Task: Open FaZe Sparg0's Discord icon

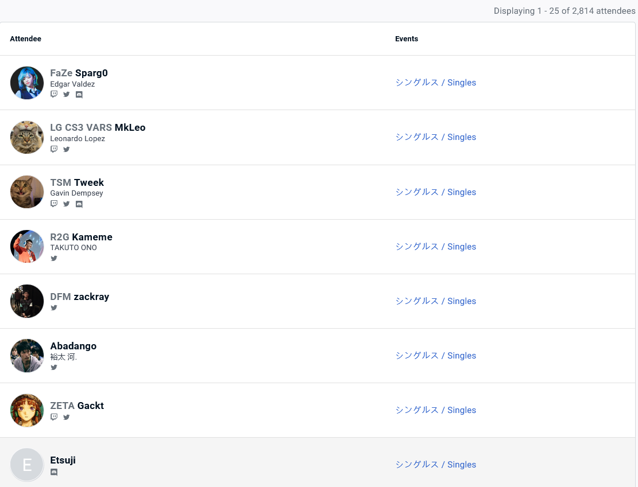Action: (x=79, y=95)
